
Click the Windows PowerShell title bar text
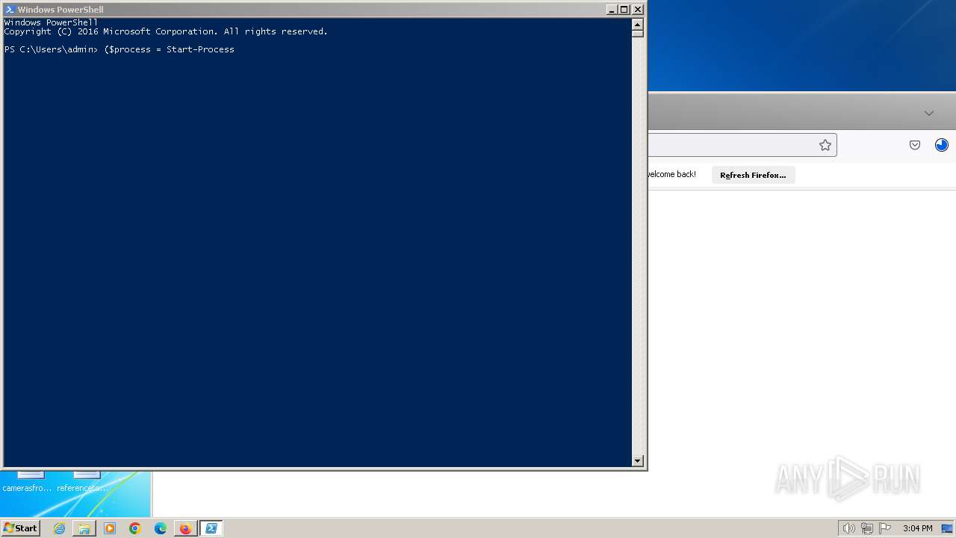tap(60, 10)
